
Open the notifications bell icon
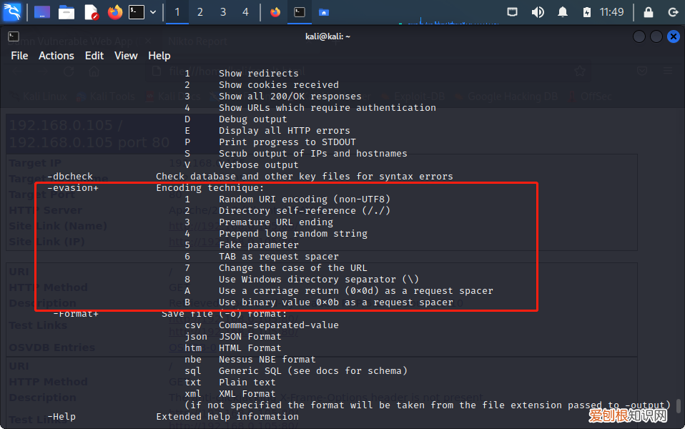point(563,12)
